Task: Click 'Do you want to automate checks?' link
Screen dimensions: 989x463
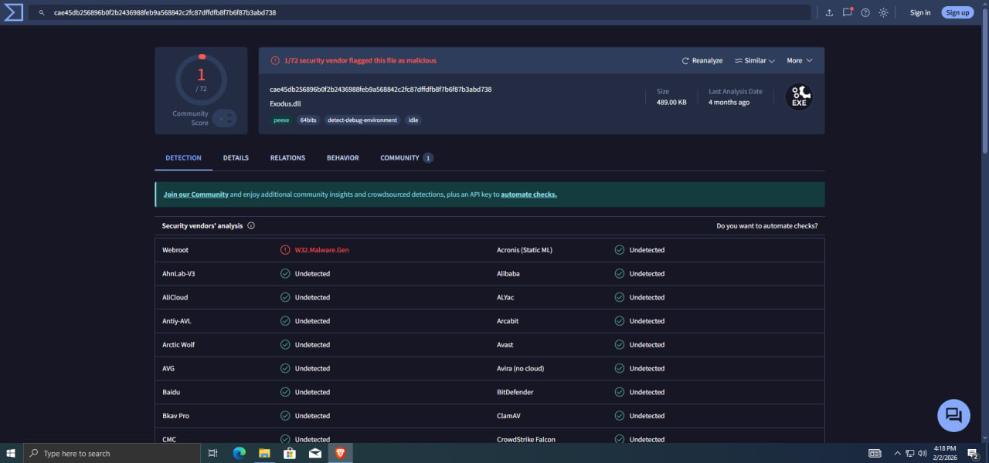Action: [766, 226]
